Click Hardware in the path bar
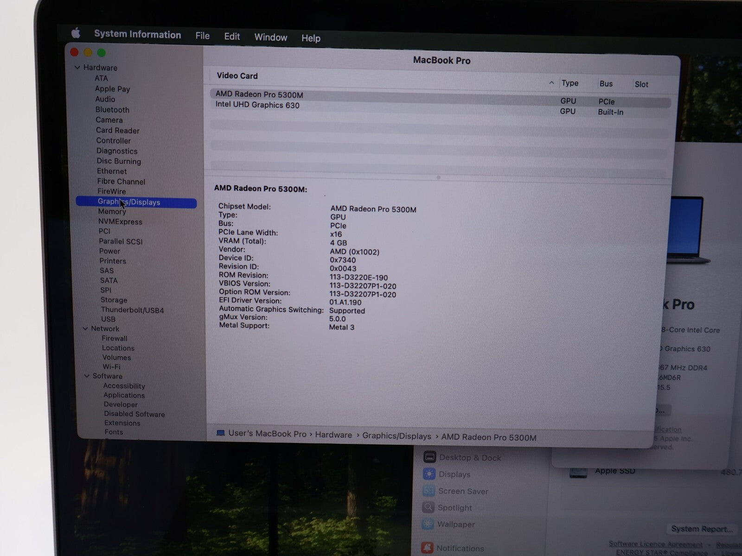742x556 pixels. click(333, 435)
